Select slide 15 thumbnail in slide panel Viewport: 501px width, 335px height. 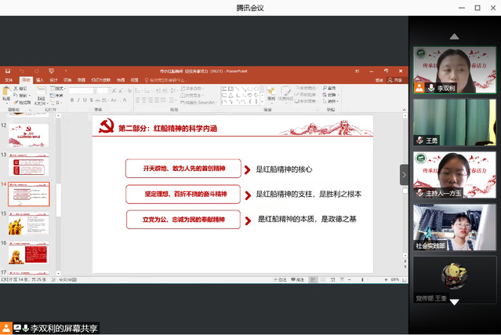pos(30,224)
